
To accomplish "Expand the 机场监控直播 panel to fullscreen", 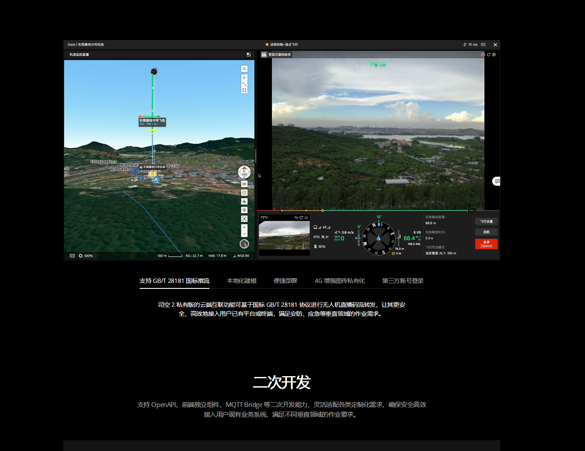I will [x=248, y=55].
